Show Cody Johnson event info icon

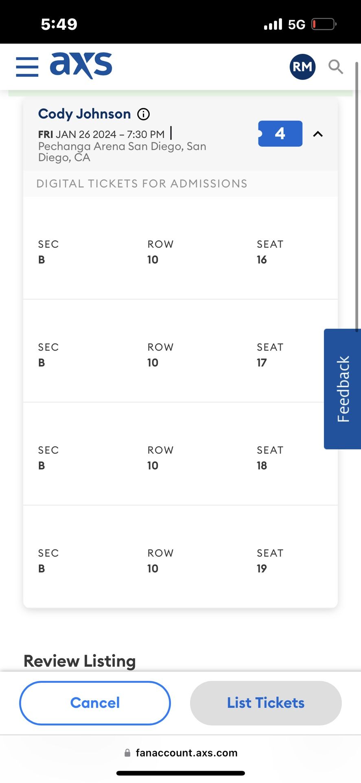click(x=143, y=114)
